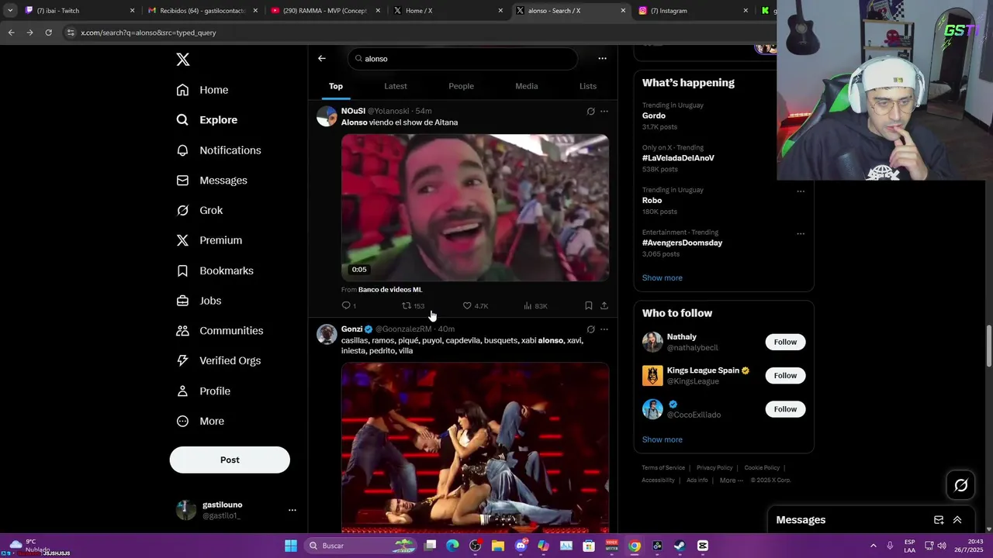
Task: Expand the Messages drawer
Action: tap(957, 520)
